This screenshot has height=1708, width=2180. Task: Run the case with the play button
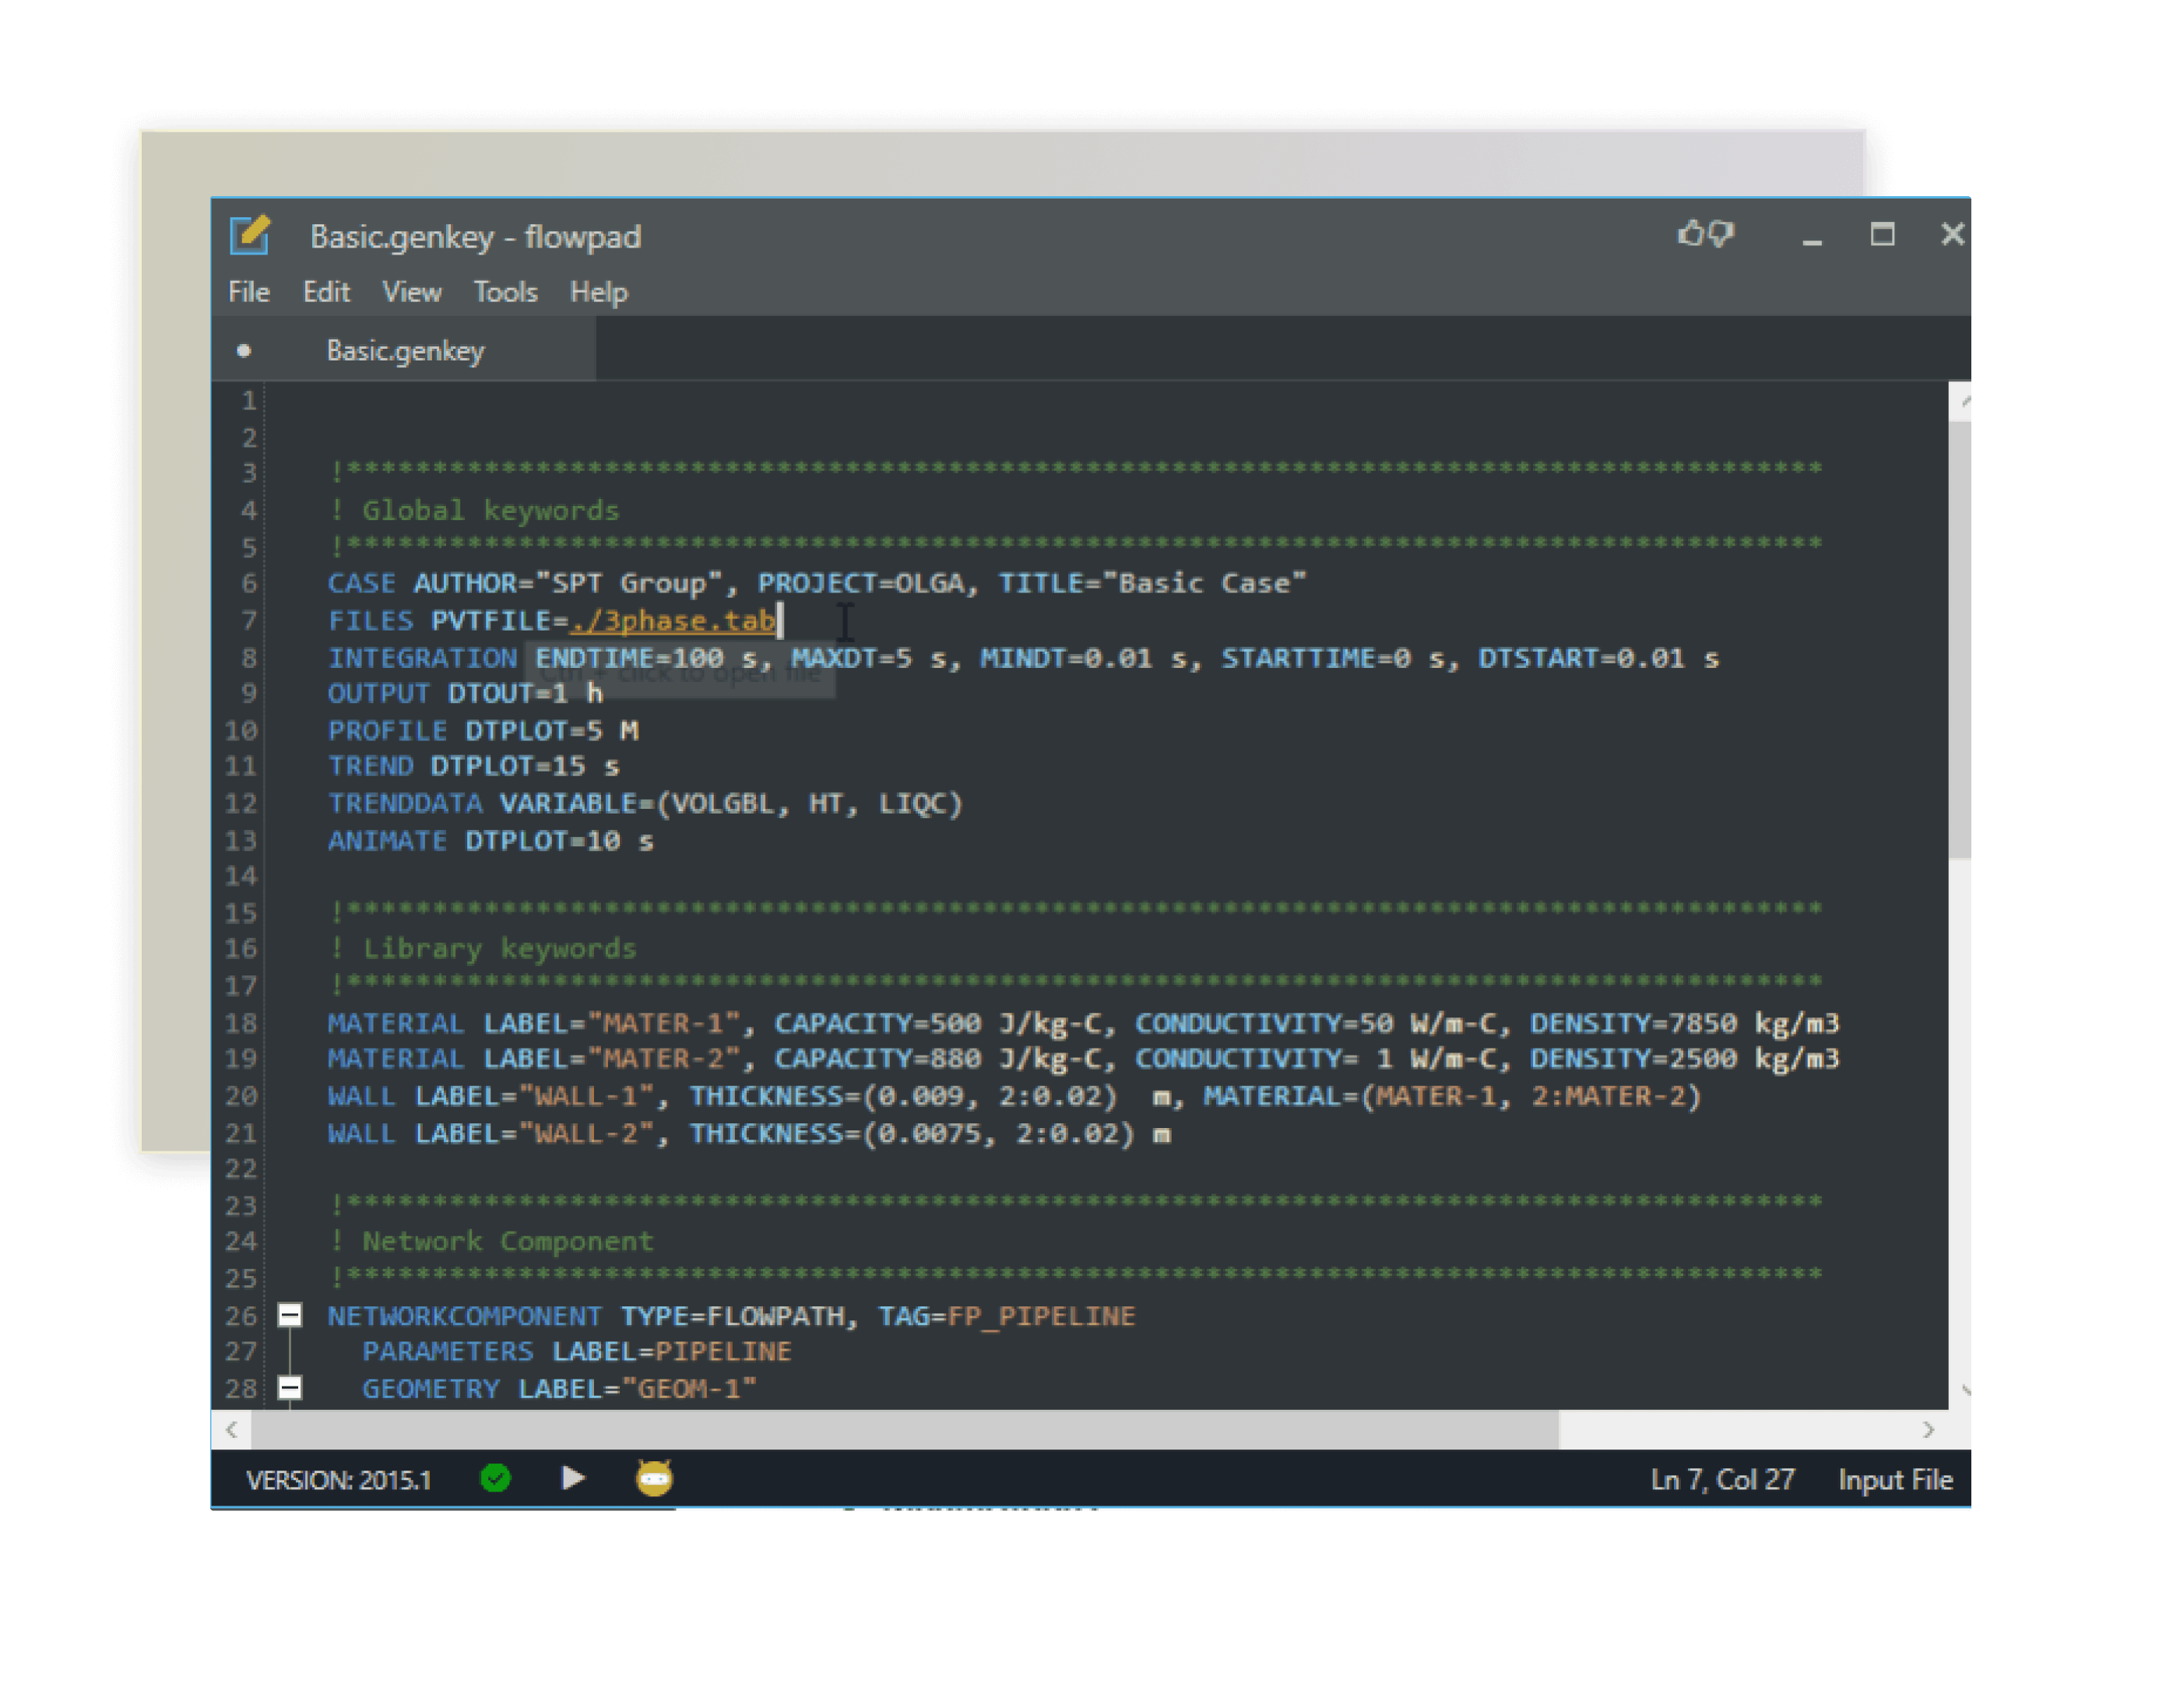[573, 1478]
